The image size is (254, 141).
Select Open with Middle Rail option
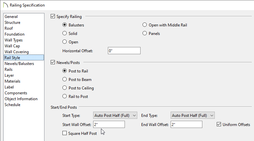[144, 25]
